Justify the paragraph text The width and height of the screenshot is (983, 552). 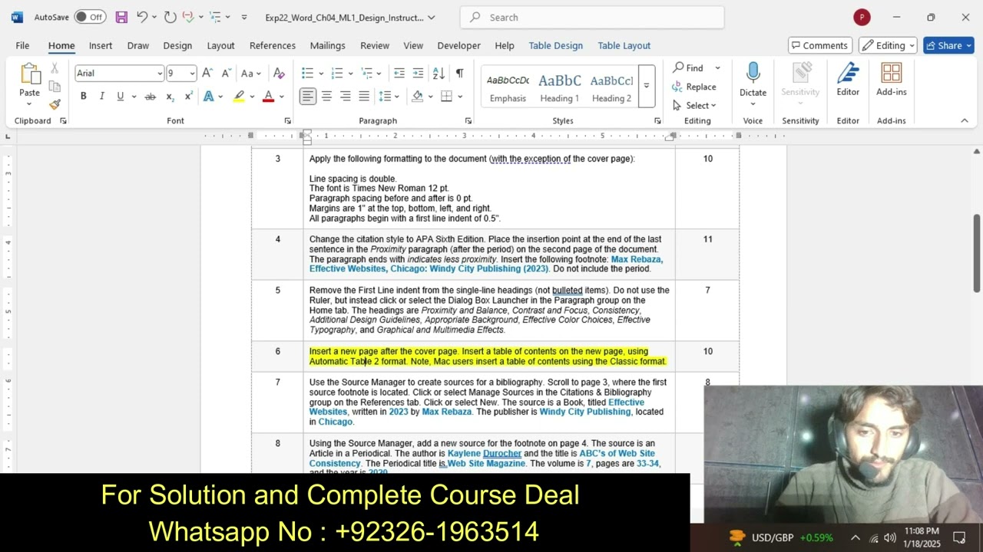point(364,97)
